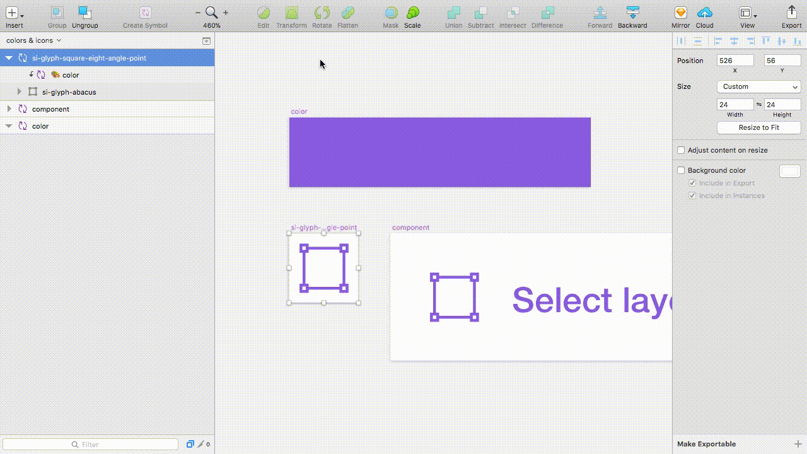This screenshot has height=454, width=807.
Task: Click Make Exportable
Action: tap(706, 444)
